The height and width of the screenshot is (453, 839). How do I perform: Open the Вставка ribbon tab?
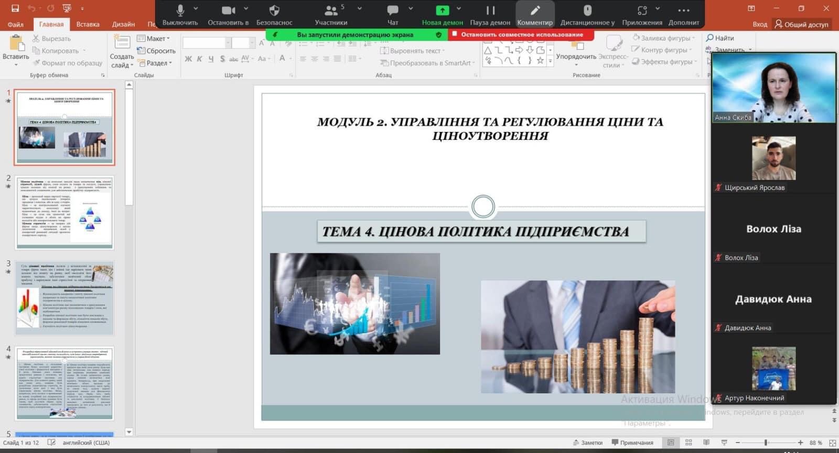pyautogui.click(x=88, y=24)
